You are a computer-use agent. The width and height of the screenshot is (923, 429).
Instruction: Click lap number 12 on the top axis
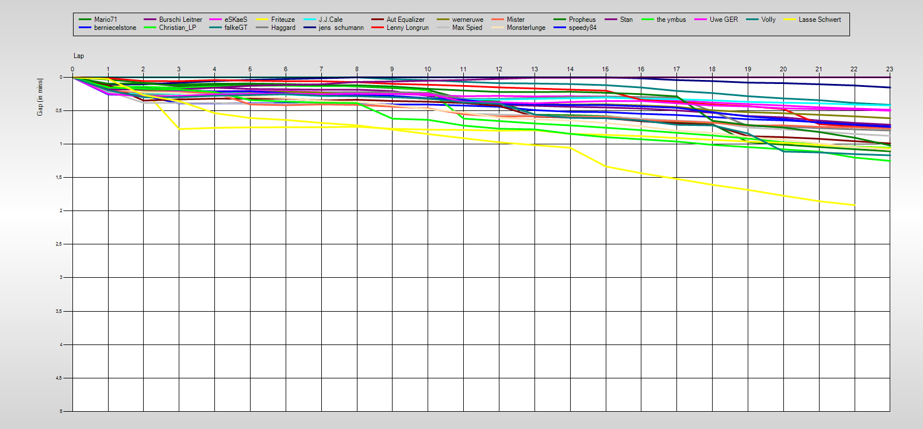[499, 69]
